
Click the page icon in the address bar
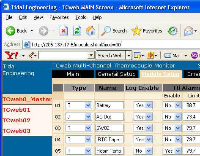27,45
